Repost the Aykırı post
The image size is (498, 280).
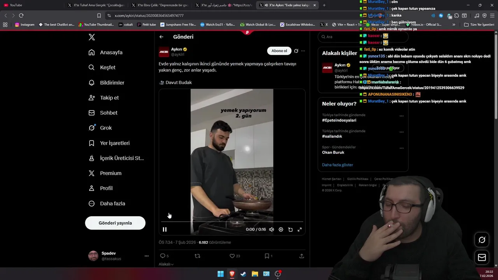point(197,256)
